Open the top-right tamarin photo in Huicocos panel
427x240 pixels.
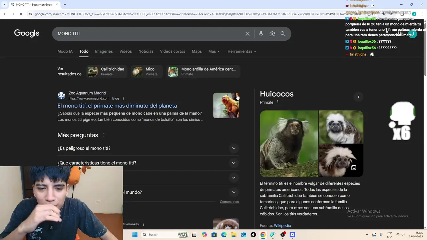click(x=341, y=127)
